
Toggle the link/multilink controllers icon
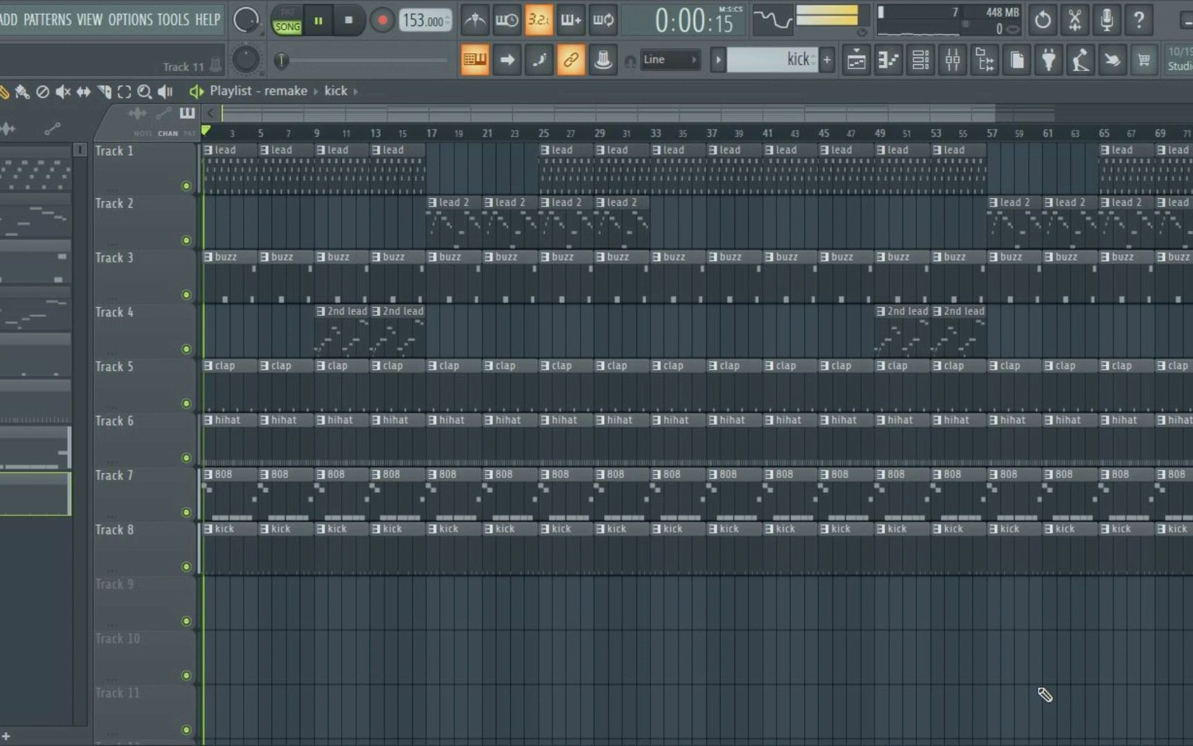point(571,60)
